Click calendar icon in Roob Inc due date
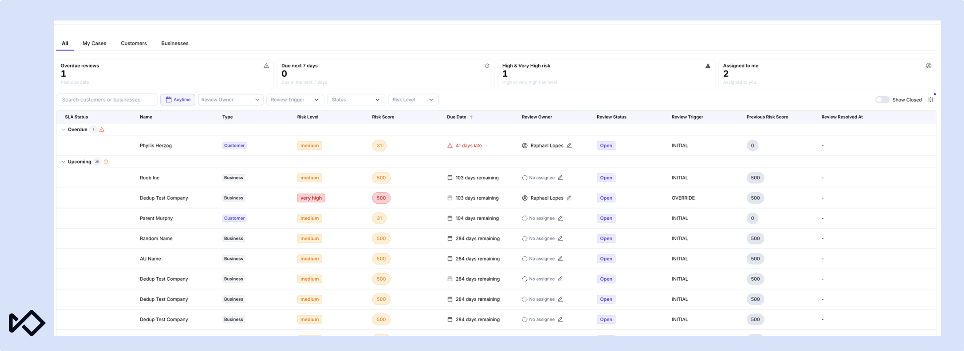 [x=450, y=178]
